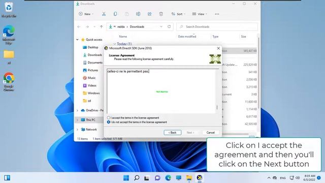This screenshot has height=183, width=325.
Task: Select I do not accept the terms option
Action: (108, 122)
